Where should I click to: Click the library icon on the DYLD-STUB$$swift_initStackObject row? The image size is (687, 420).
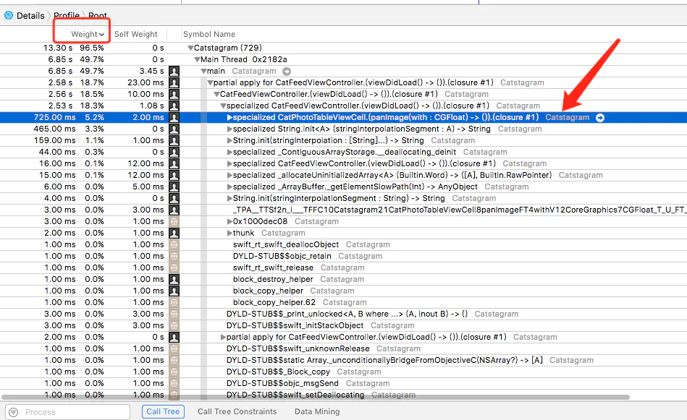pos(174,326)
